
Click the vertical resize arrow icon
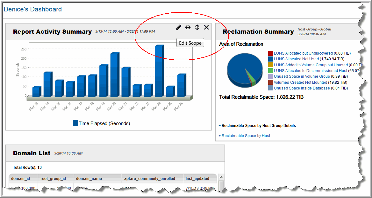click(x=197, y=28)
